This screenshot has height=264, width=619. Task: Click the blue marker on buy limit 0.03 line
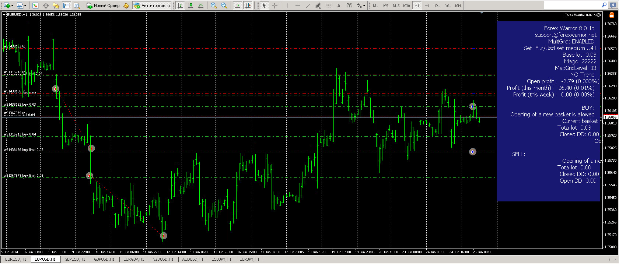click(473, 152)
